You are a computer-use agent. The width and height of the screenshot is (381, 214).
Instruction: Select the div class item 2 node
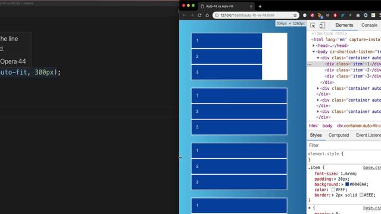pyautogui.click(x=352, y=70)
